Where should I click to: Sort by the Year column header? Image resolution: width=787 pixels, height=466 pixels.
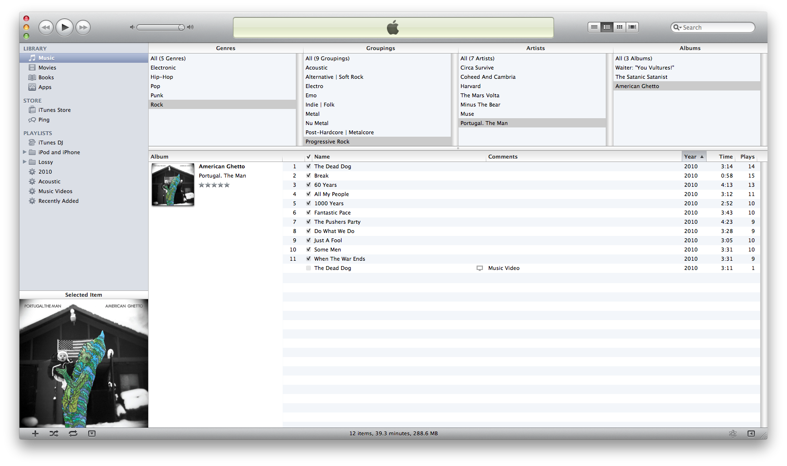[x=694, y=157]
